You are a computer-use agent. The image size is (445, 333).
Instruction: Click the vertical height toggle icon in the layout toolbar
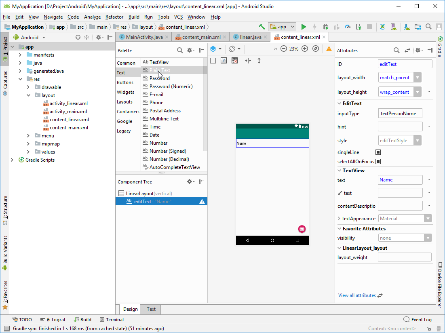259,61
